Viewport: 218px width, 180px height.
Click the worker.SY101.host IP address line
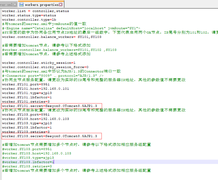point(35,89)
